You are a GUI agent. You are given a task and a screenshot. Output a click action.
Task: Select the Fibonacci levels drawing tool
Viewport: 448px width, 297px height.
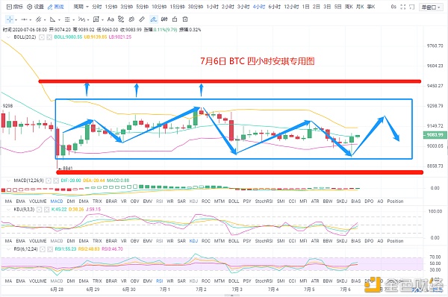pyautogui.click(x=67, y=19)
